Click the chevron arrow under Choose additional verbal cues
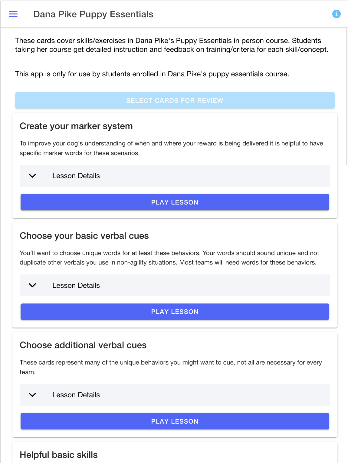This screenshot has height=463, width=348. click(x=32, y=395)
